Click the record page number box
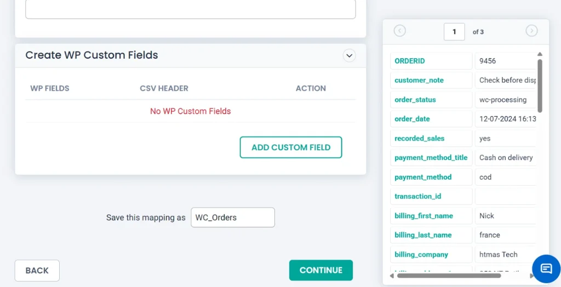This screenshot has height=287, width=561. coord(454,32)
